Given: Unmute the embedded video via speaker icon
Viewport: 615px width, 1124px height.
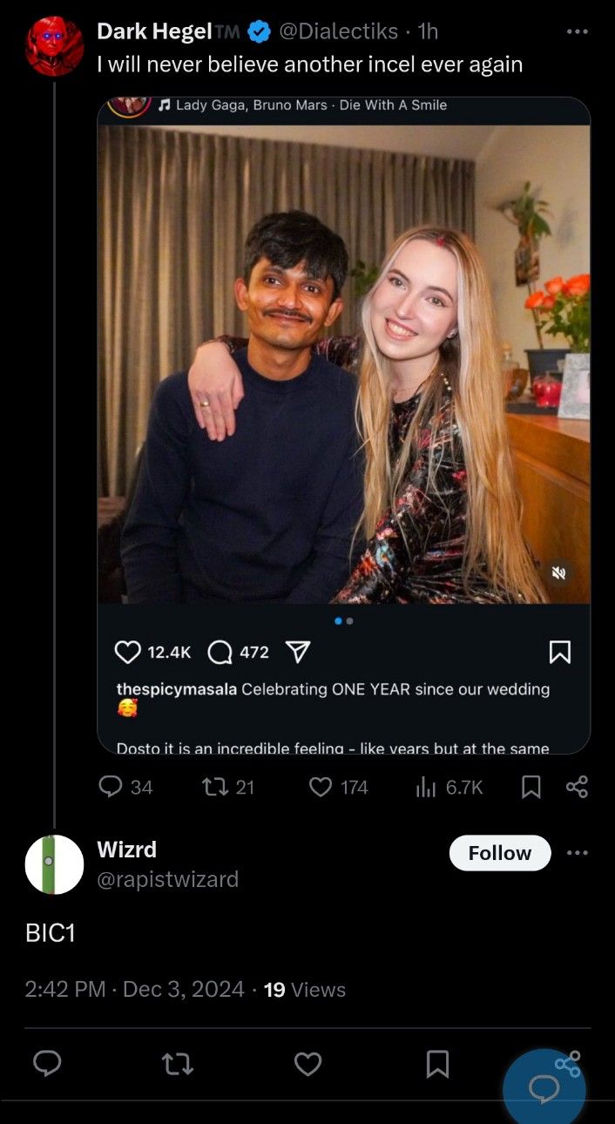Looking at the screenshot, I should tap(559, 572).
